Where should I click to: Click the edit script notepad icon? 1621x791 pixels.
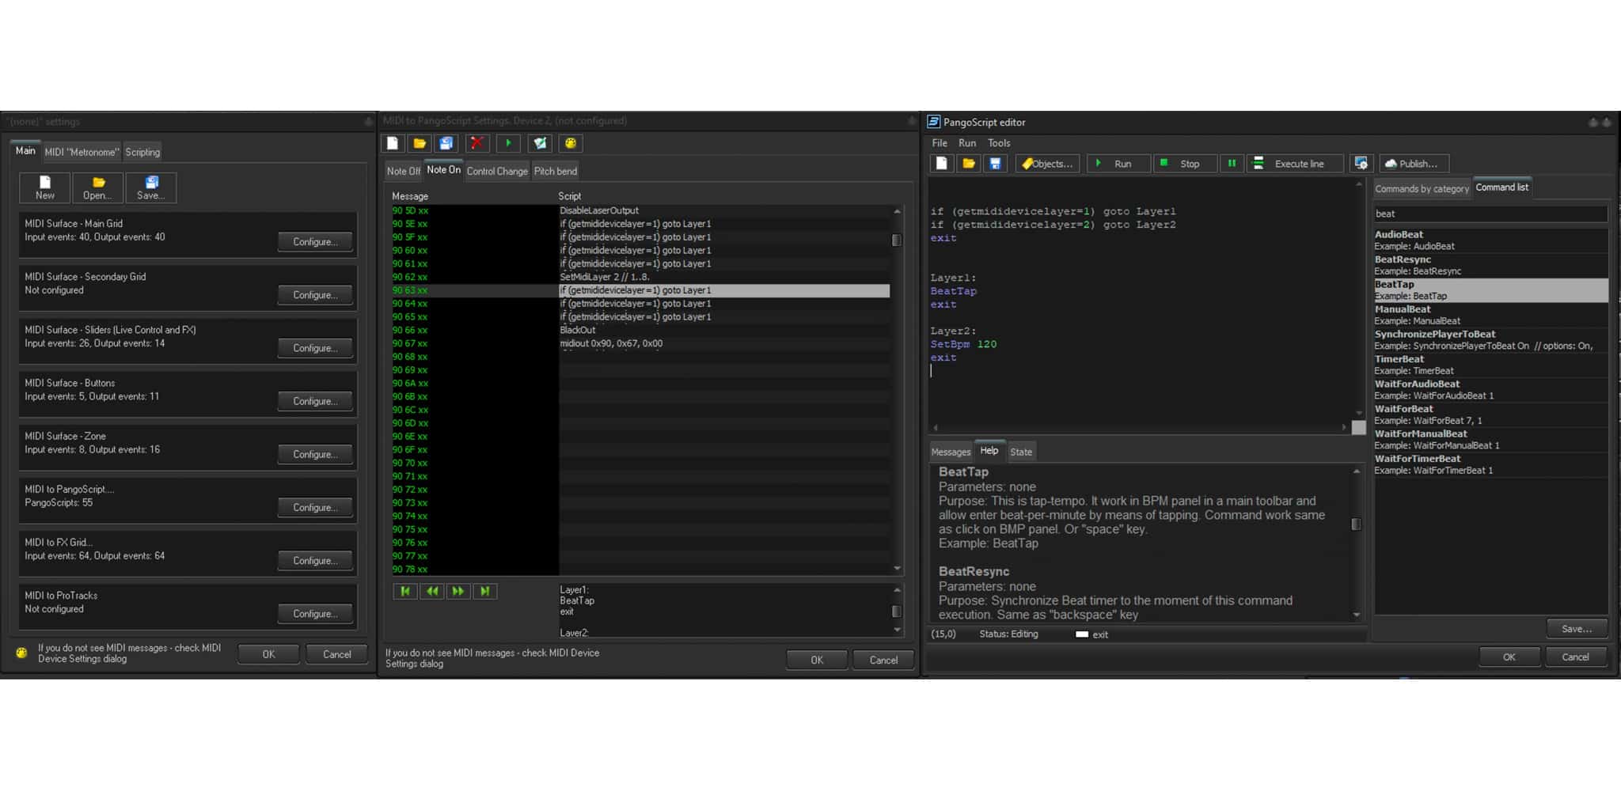[x=540, y=143]
